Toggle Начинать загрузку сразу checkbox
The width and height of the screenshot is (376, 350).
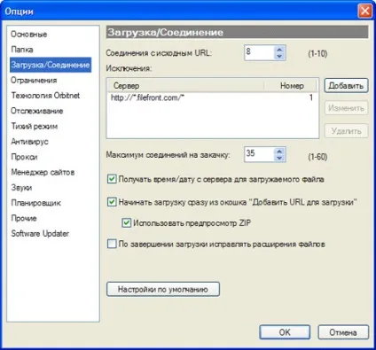[112, 202]
